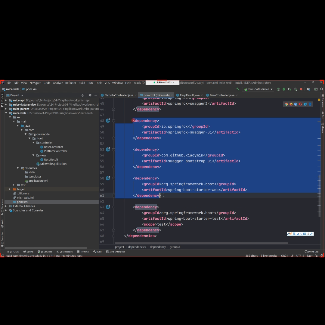The image size is (325, 325).
Task: Switch to the PlatInfoController.java tab
Action: [119, 95]
